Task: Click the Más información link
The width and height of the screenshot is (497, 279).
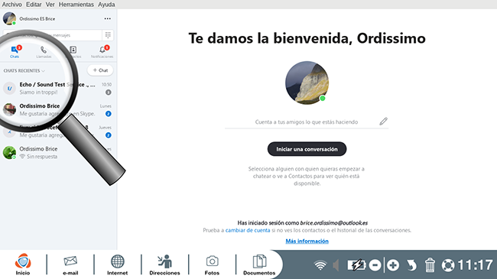Action: tap(307, 242)
